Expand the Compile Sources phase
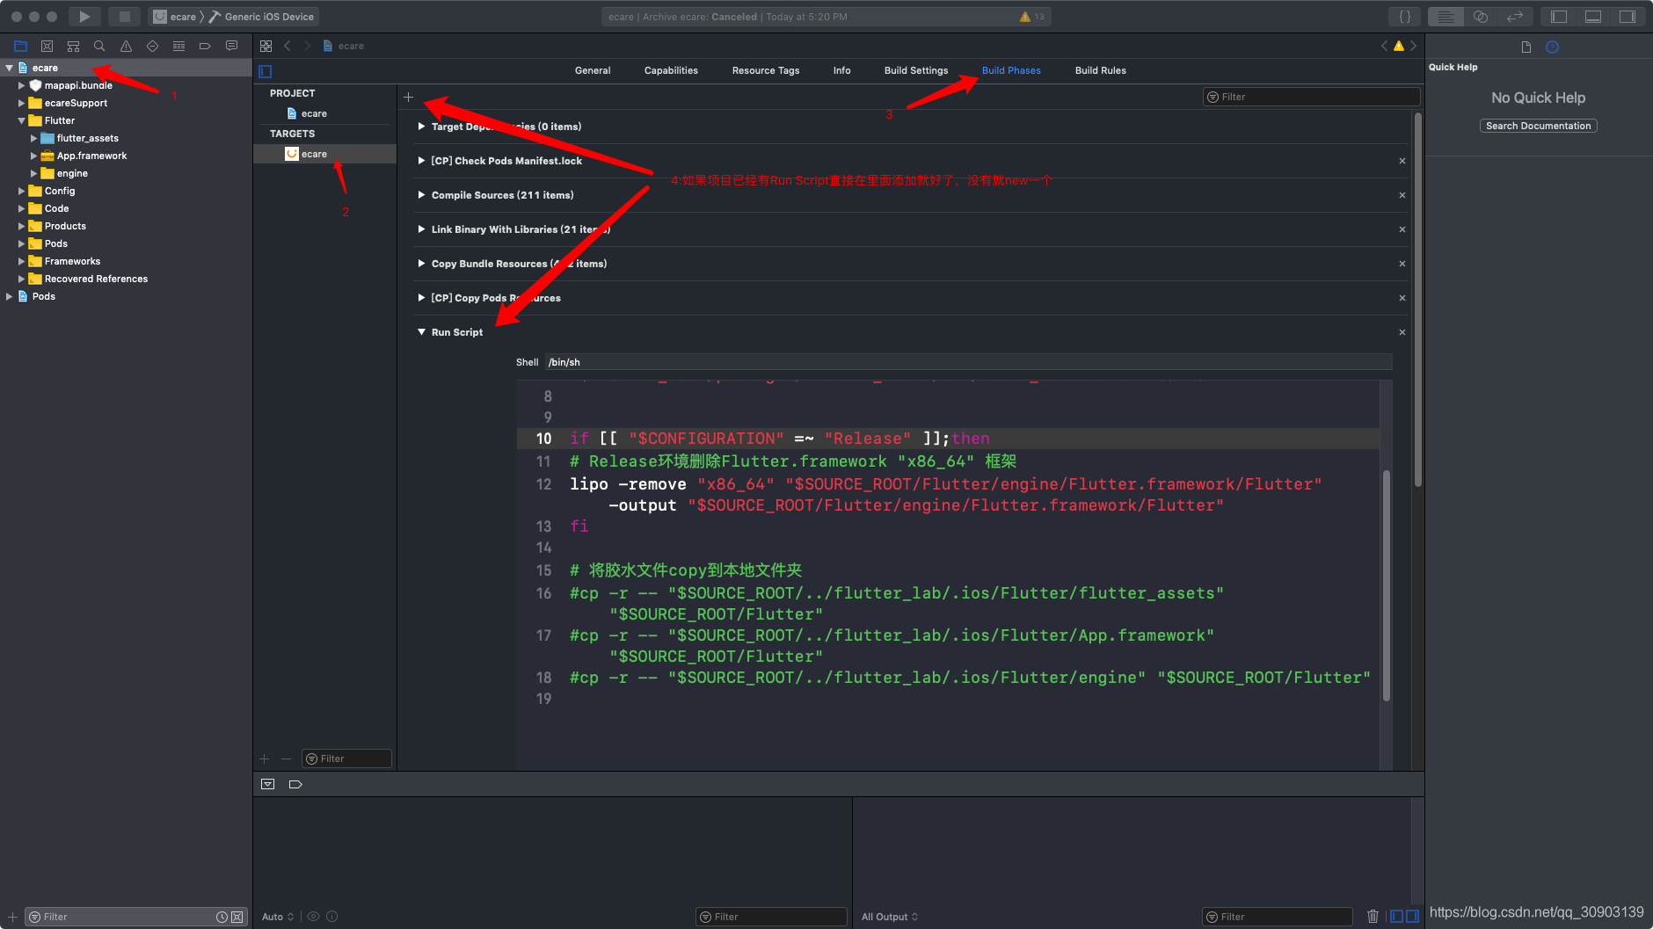Screen dimensions: 1653x929 (x=421, y=195)
